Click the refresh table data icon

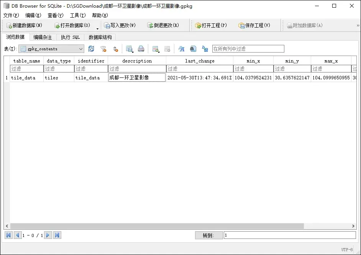(x=91, y=49)
